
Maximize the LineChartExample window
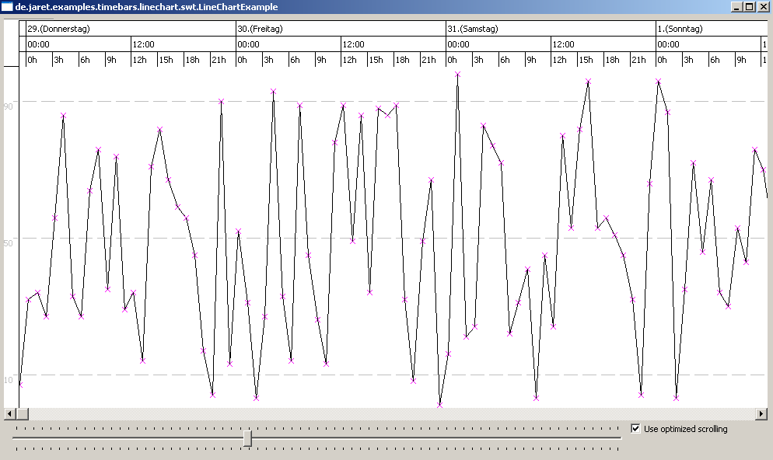point(750,7)
